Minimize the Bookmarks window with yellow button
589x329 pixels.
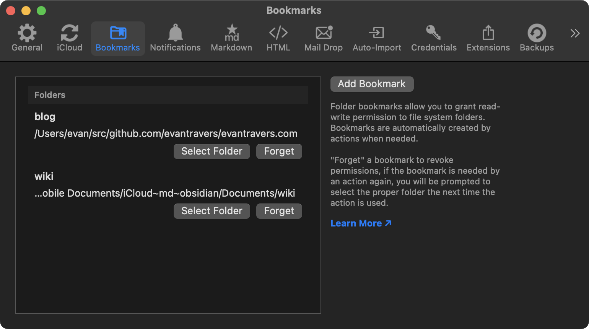[x=26, y=11]
